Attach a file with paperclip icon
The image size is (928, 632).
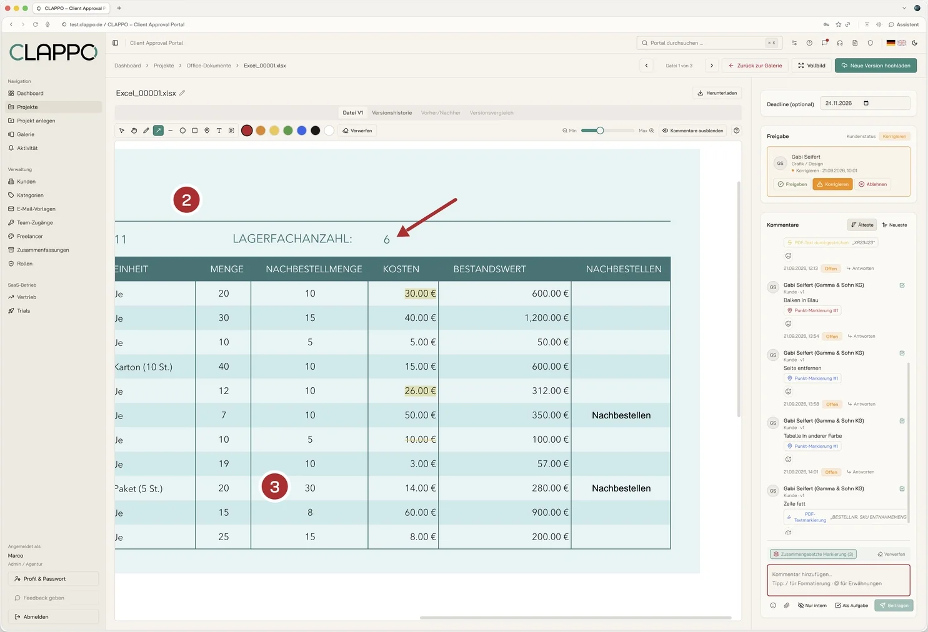click(x=787, y=605)
